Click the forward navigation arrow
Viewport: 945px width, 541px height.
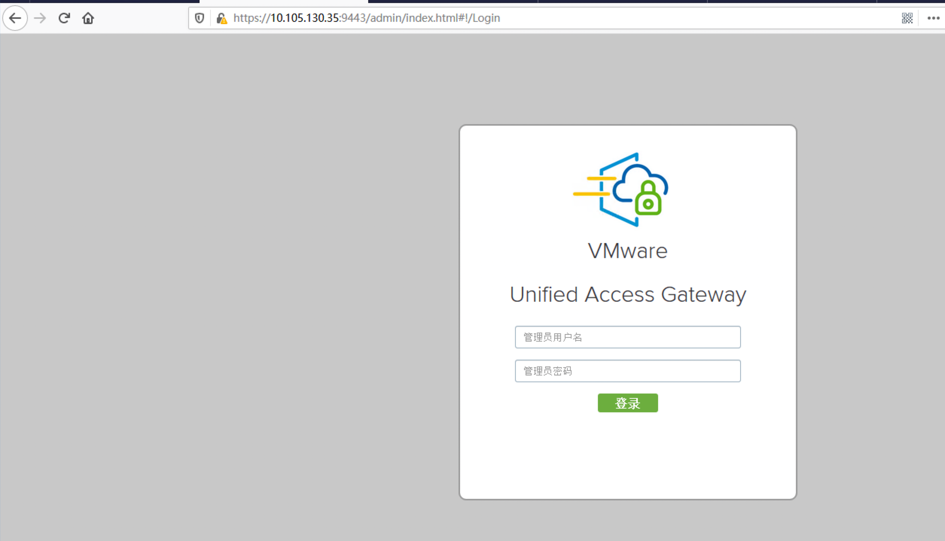point(40,18)
